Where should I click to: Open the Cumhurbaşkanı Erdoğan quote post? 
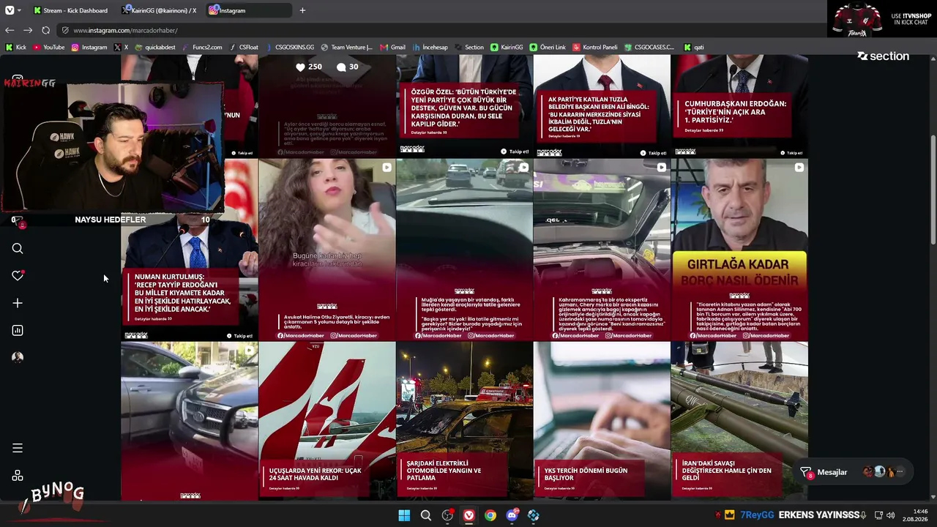click(x=739, y=106)
